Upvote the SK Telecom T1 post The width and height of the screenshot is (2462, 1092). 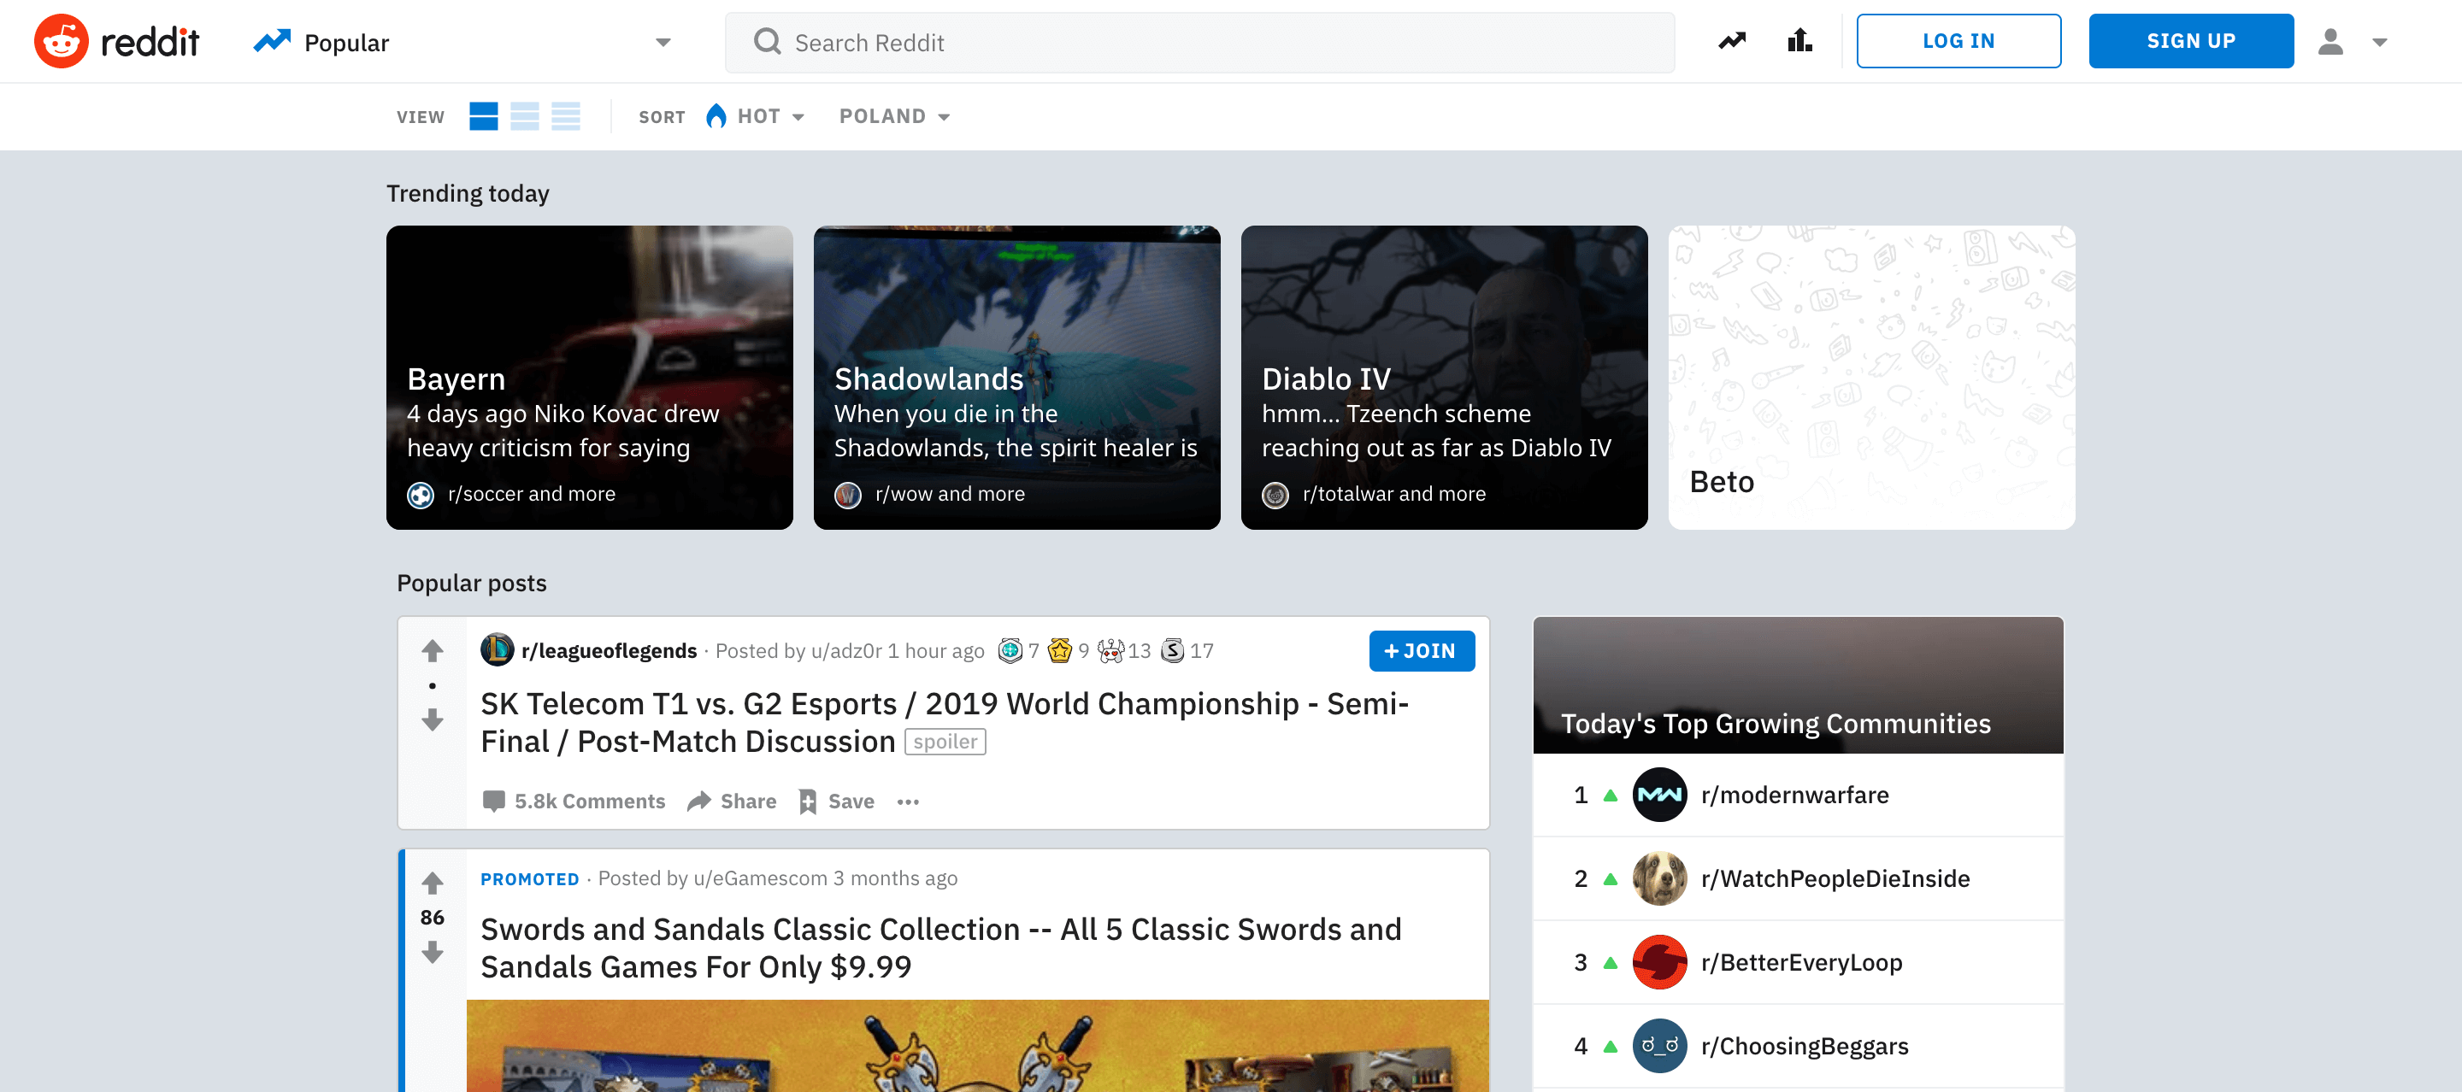click(432, 650)
